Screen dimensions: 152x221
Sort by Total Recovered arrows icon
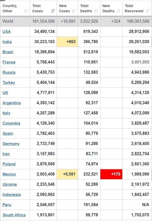tap(147, 11)
